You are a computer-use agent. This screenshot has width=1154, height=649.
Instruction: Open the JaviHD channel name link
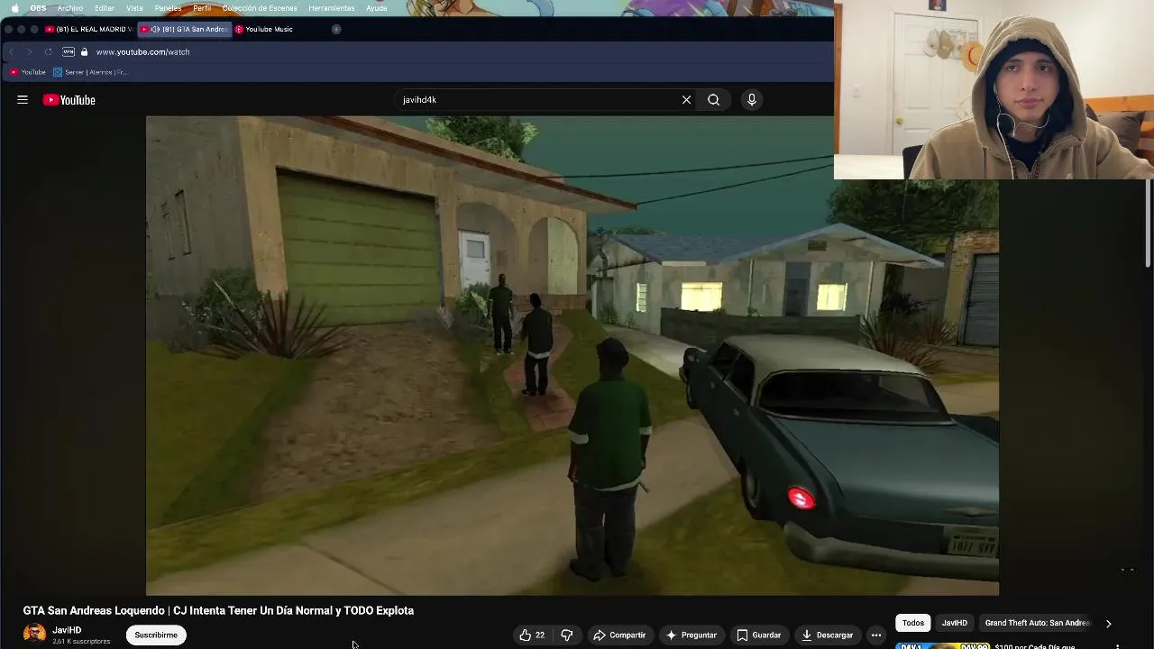67,630
